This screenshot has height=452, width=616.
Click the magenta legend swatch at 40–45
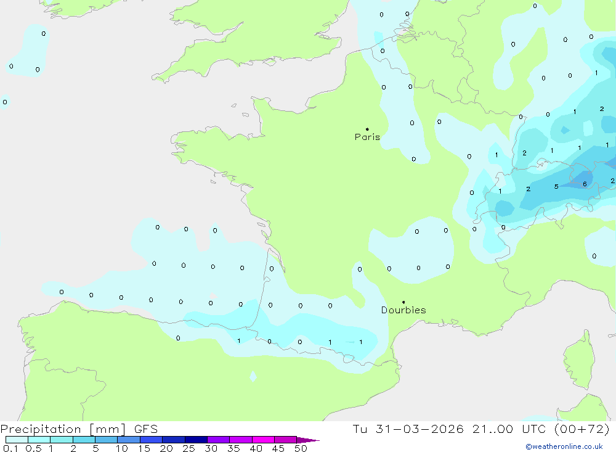click(x=263, y=440)
